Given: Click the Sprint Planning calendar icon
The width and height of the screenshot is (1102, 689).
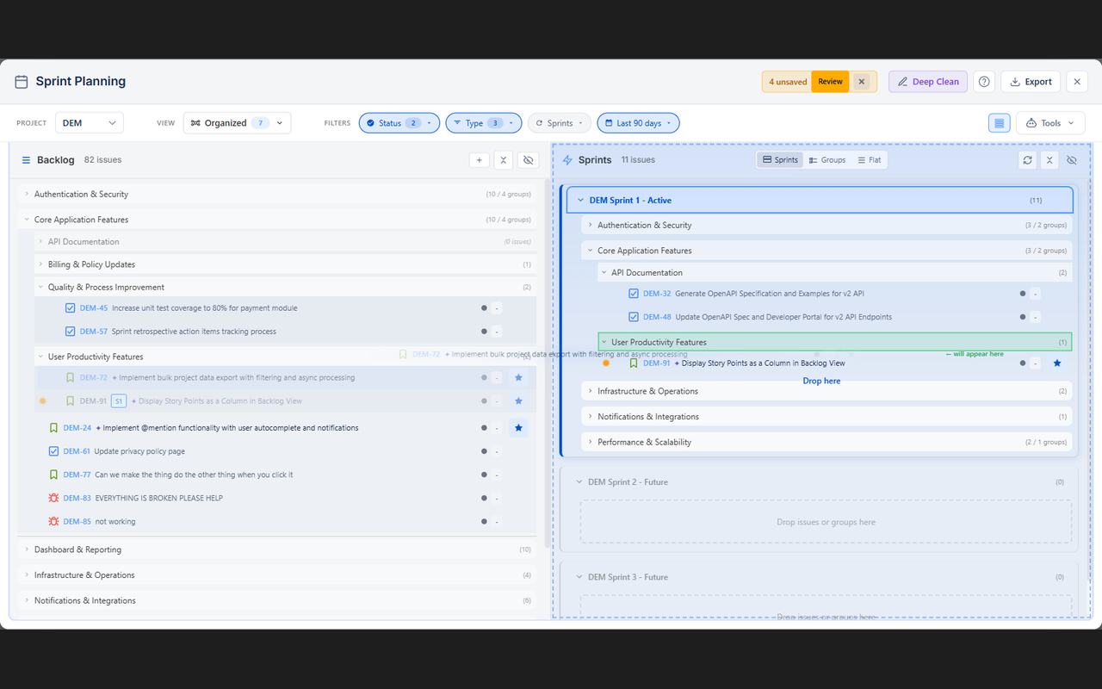Looking at the screenshot, I should [21, 80].
